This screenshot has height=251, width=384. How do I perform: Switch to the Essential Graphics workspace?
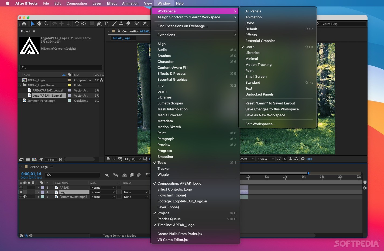[260, 41]
